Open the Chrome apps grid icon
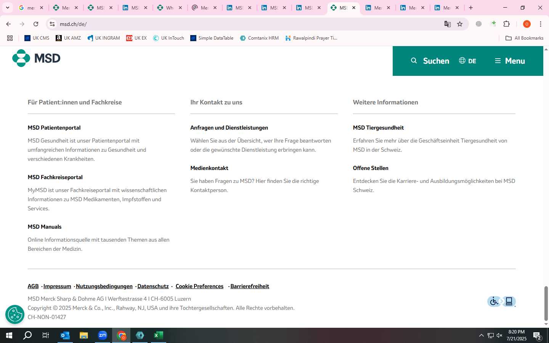This screenshot has width=549, height=343. pyautogui.click(x=10, y=38)
